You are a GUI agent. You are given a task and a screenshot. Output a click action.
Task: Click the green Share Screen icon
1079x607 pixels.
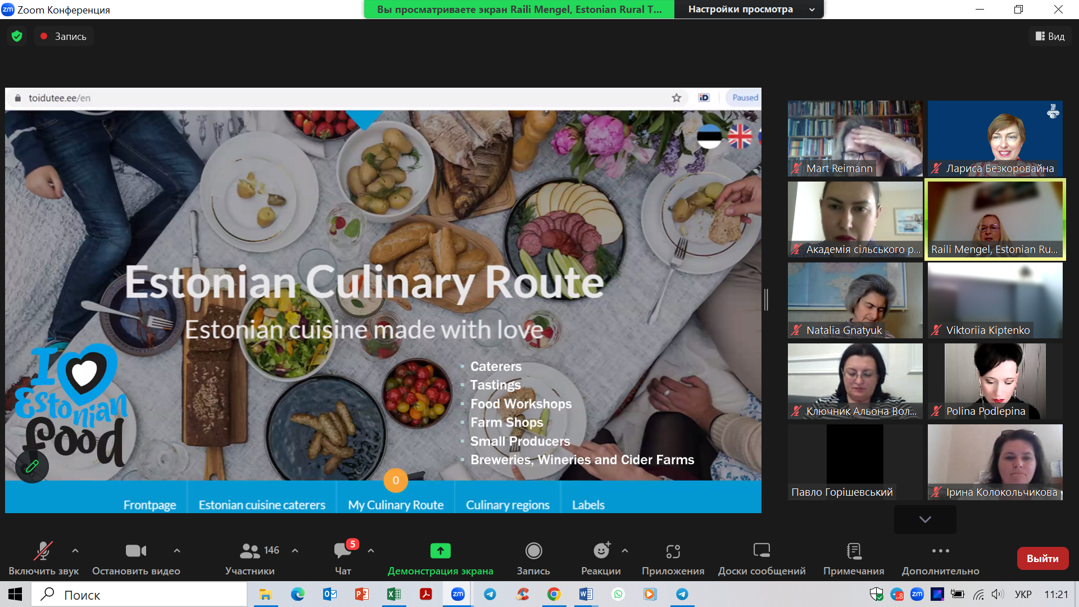coord(440,551)
